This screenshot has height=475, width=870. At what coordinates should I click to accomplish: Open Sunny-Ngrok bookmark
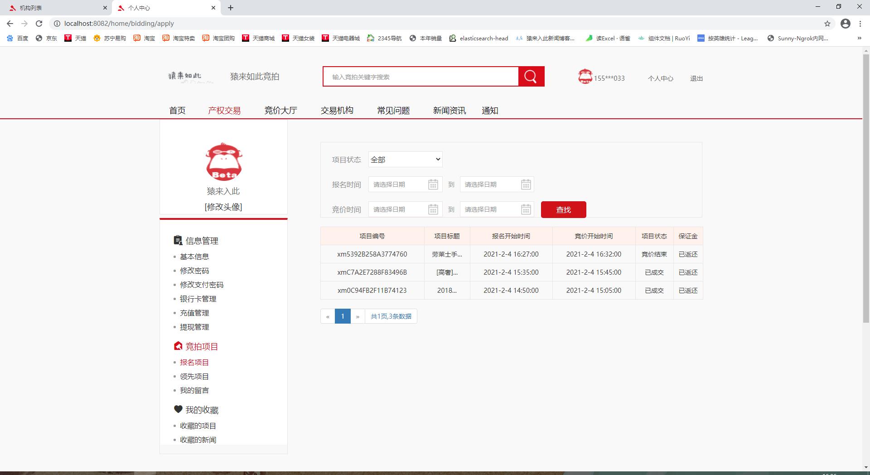797,38
